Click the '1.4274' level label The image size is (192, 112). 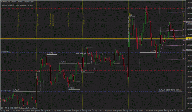pyautogui.click(x=153, y=51)
